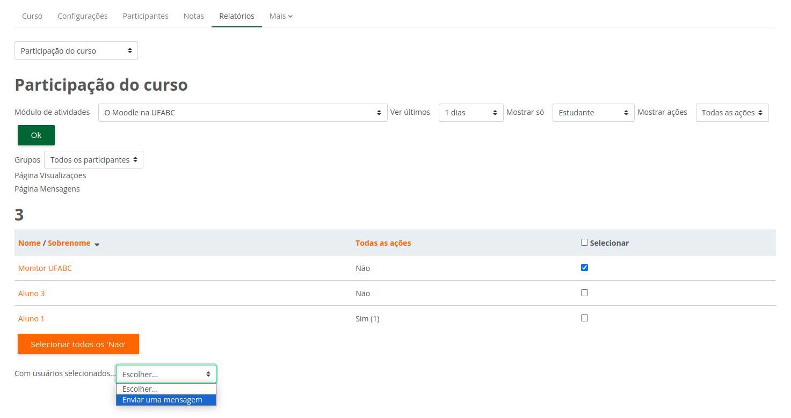Expand the Módulo de atividades dropdown
This screenshot has height=418, width=791.
(243, 113)
